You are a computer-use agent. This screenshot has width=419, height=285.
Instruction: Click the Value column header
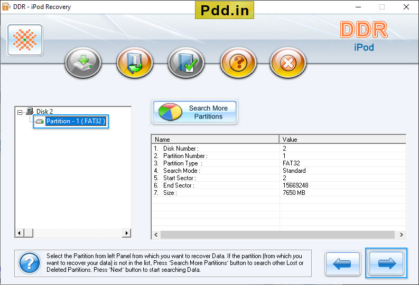(x=342, y=139)
